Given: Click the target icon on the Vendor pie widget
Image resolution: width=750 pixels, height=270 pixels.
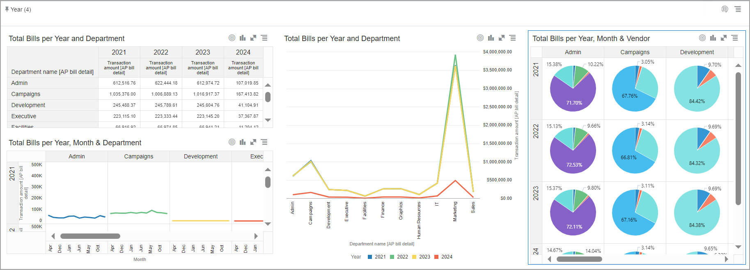Looking at the screenshot, I should pyautogui.click(x=702, y=38).
